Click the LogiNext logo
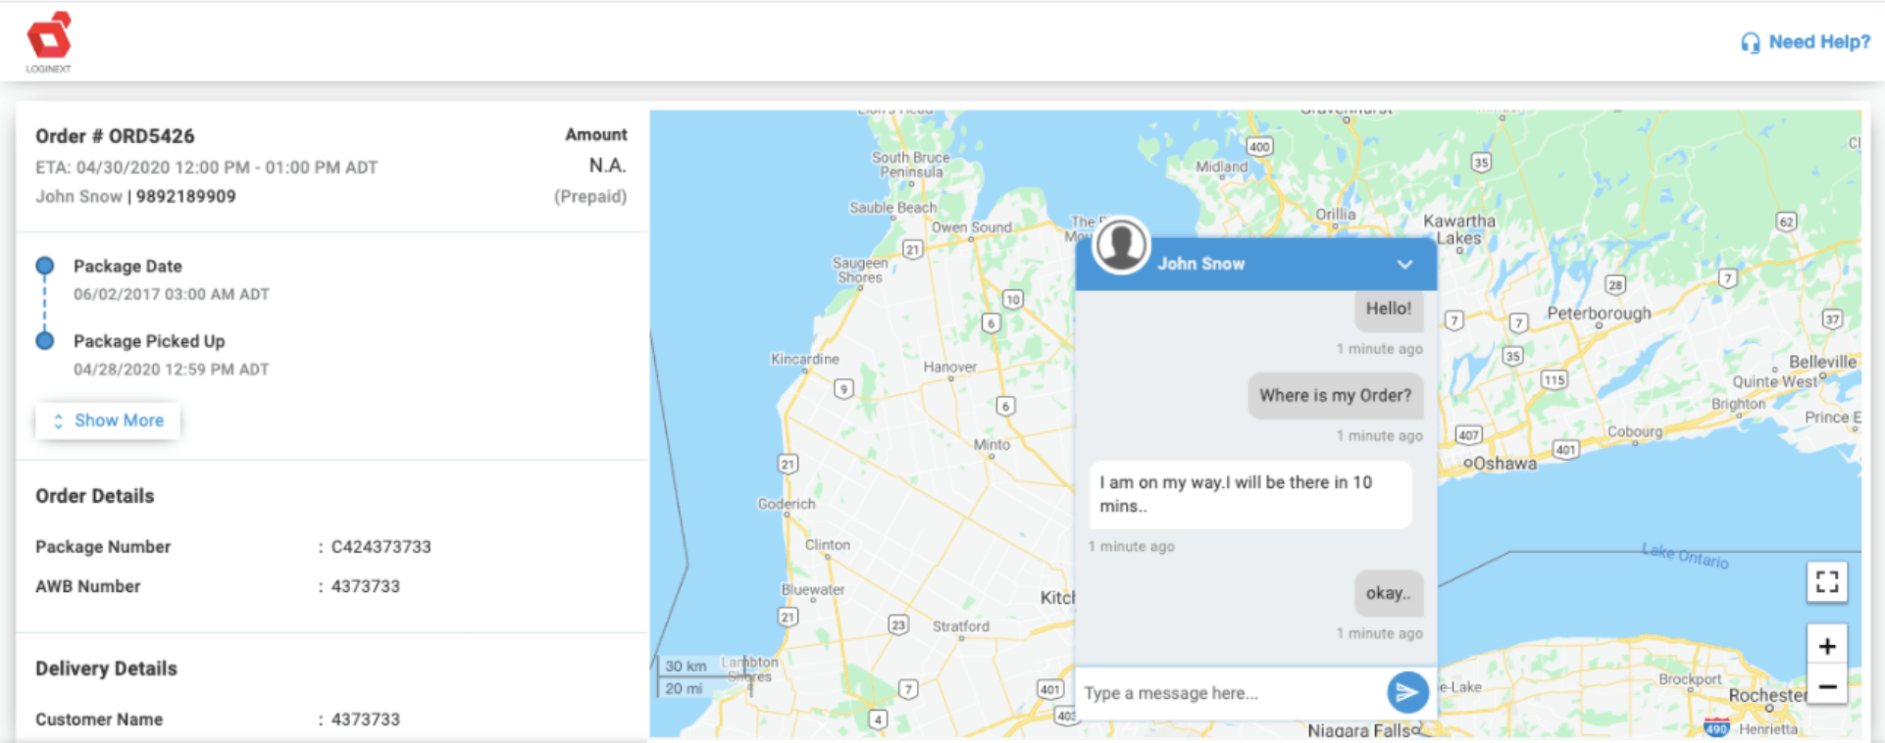 [x=49, y=41]
